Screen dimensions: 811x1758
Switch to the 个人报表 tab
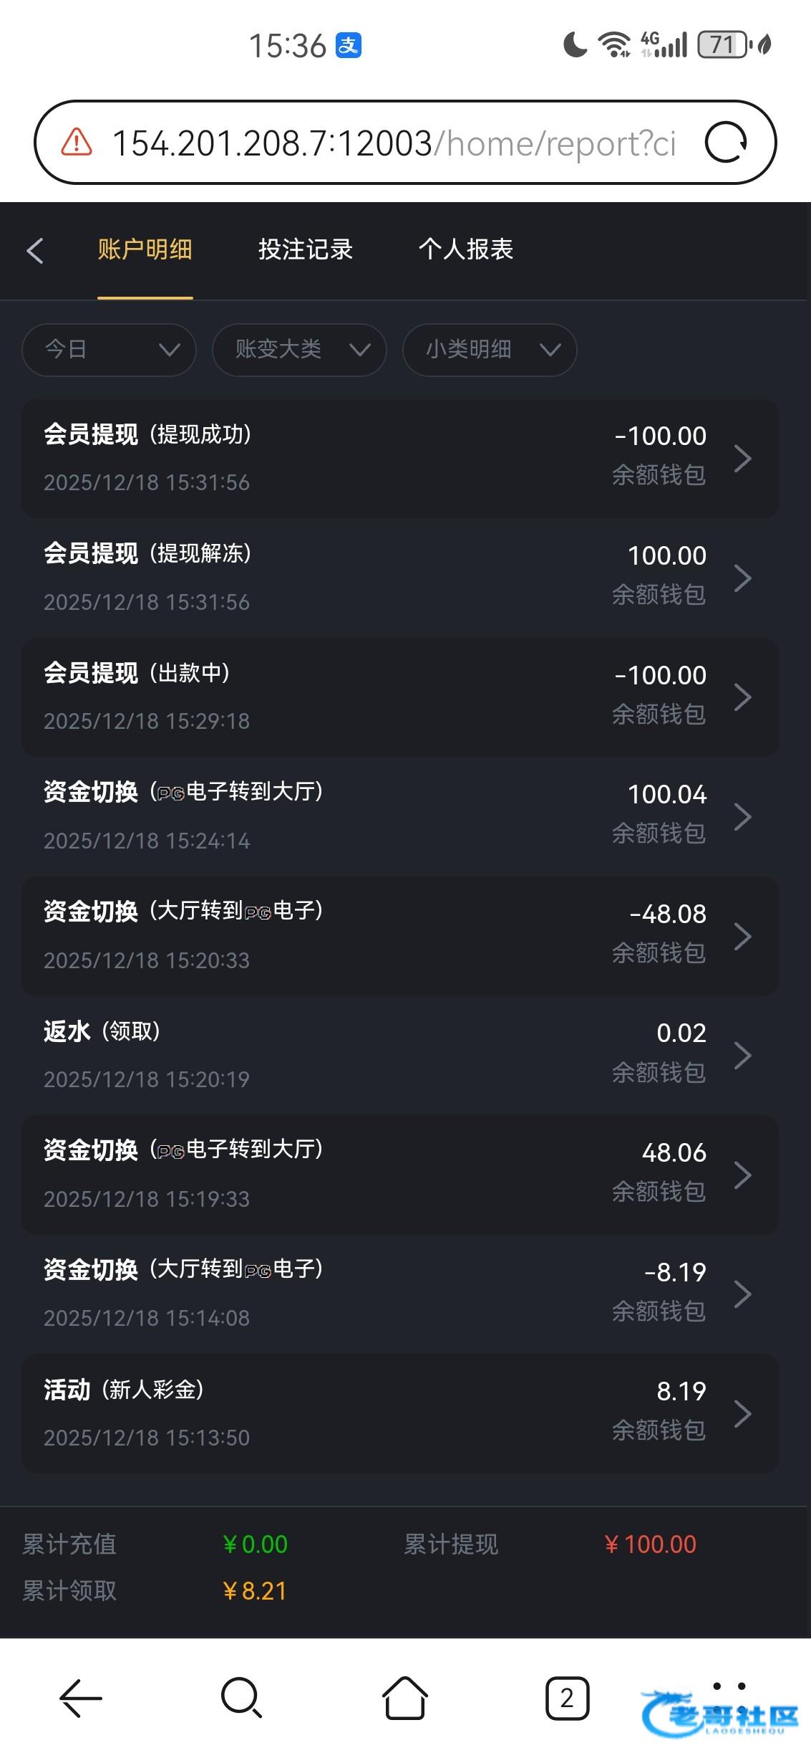466,249
